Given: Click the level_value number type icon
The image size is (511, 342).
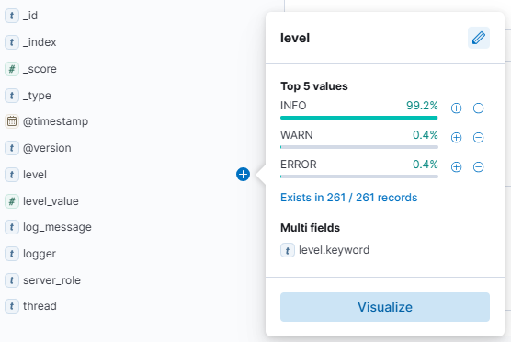Looking at the screenshot, I should click(12, 201).
